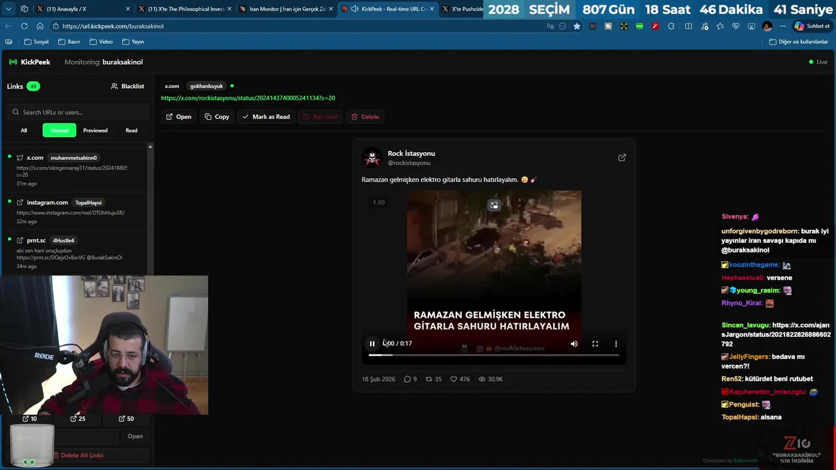The height and width of the screenshot is (470, 836).
Task: Open the Sosyal bookmarks folder
Action: coord(37,42)
